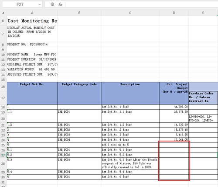
Task: Select row 31 header
Action: pyautogui.click(x=3, y=182)
